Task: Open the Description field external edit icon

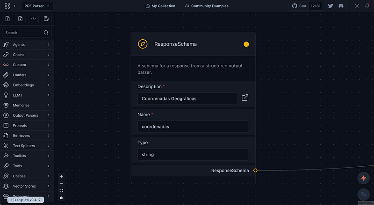Action: pyautogui.click(x=245, y=98)
